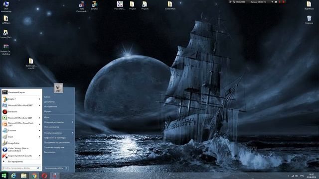Image resolution: width=319 pixels, height=179 pixels.
Task: Open Выполнить in Start menu
Action: [50, 152]
